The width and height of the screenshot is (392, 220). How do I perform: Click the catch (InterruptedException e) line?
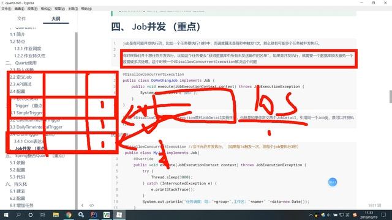[179, 183]
